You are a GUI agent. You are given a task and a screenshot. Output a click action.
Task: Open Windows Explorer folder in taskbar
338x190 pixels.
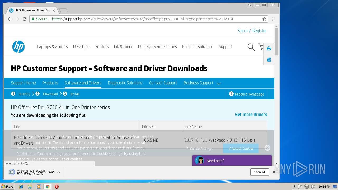pos(30,187)
